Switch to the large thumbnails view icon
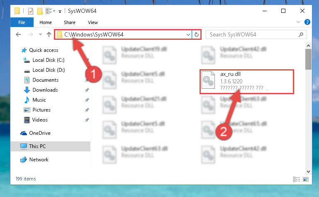Screen dimensions: 319x197 tap(306, 179)
